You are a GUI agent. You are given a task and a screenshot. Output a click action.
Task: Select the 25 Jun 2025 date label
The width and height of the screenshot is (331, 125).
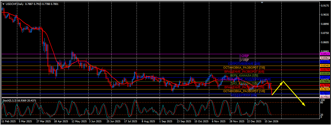pyautogui.click(x=114, y=121)
